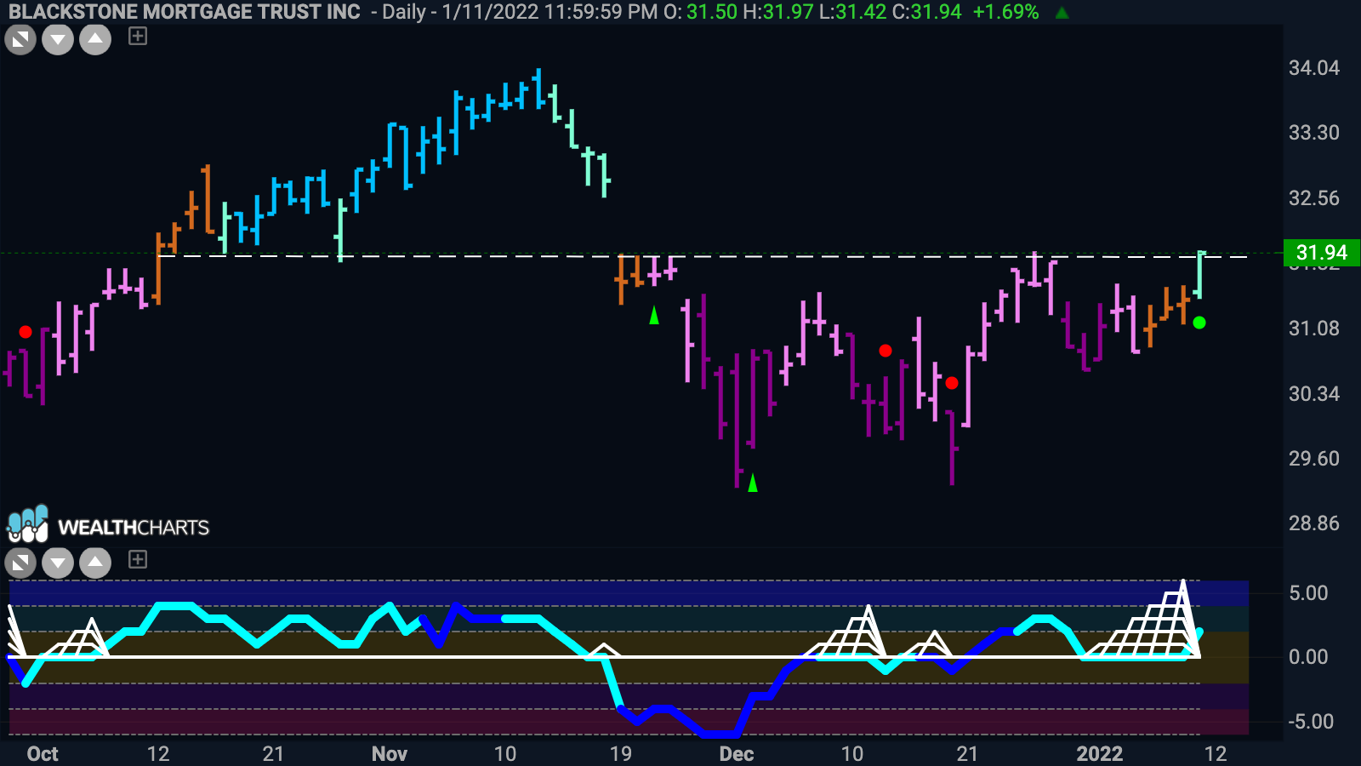Click the +1.69% change value

click(x=1005, y=12)
